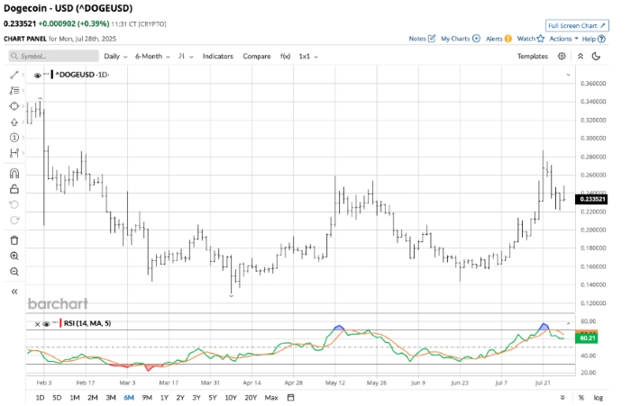631x406 pixels.
Task: Open My Charts
Action: point(461,39)
